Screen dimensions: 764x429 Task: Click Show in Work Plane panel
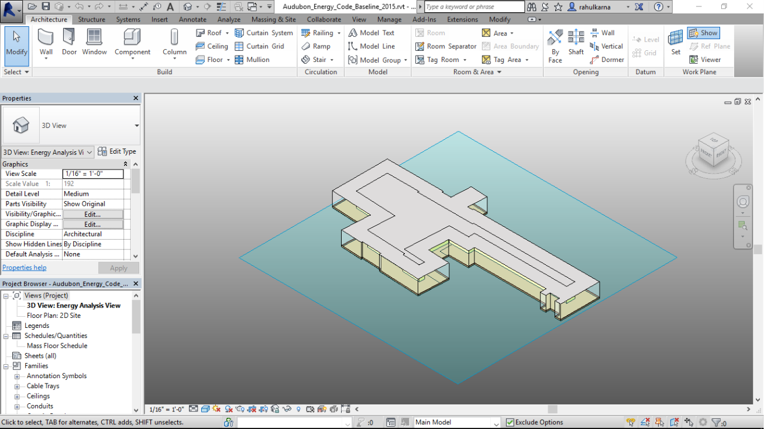tap(703, 33)
